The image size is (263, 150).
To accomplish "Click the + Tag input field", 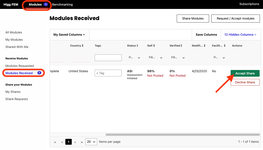I will click(x=108, y=73).
